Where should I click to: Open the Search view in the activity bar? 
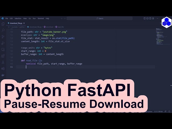(x=3, y=30)
